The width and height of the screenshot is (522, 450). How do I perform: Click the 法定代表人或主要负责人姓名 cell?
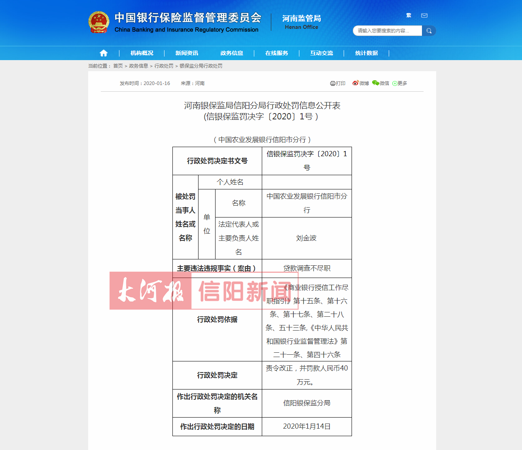pos(238,238)
